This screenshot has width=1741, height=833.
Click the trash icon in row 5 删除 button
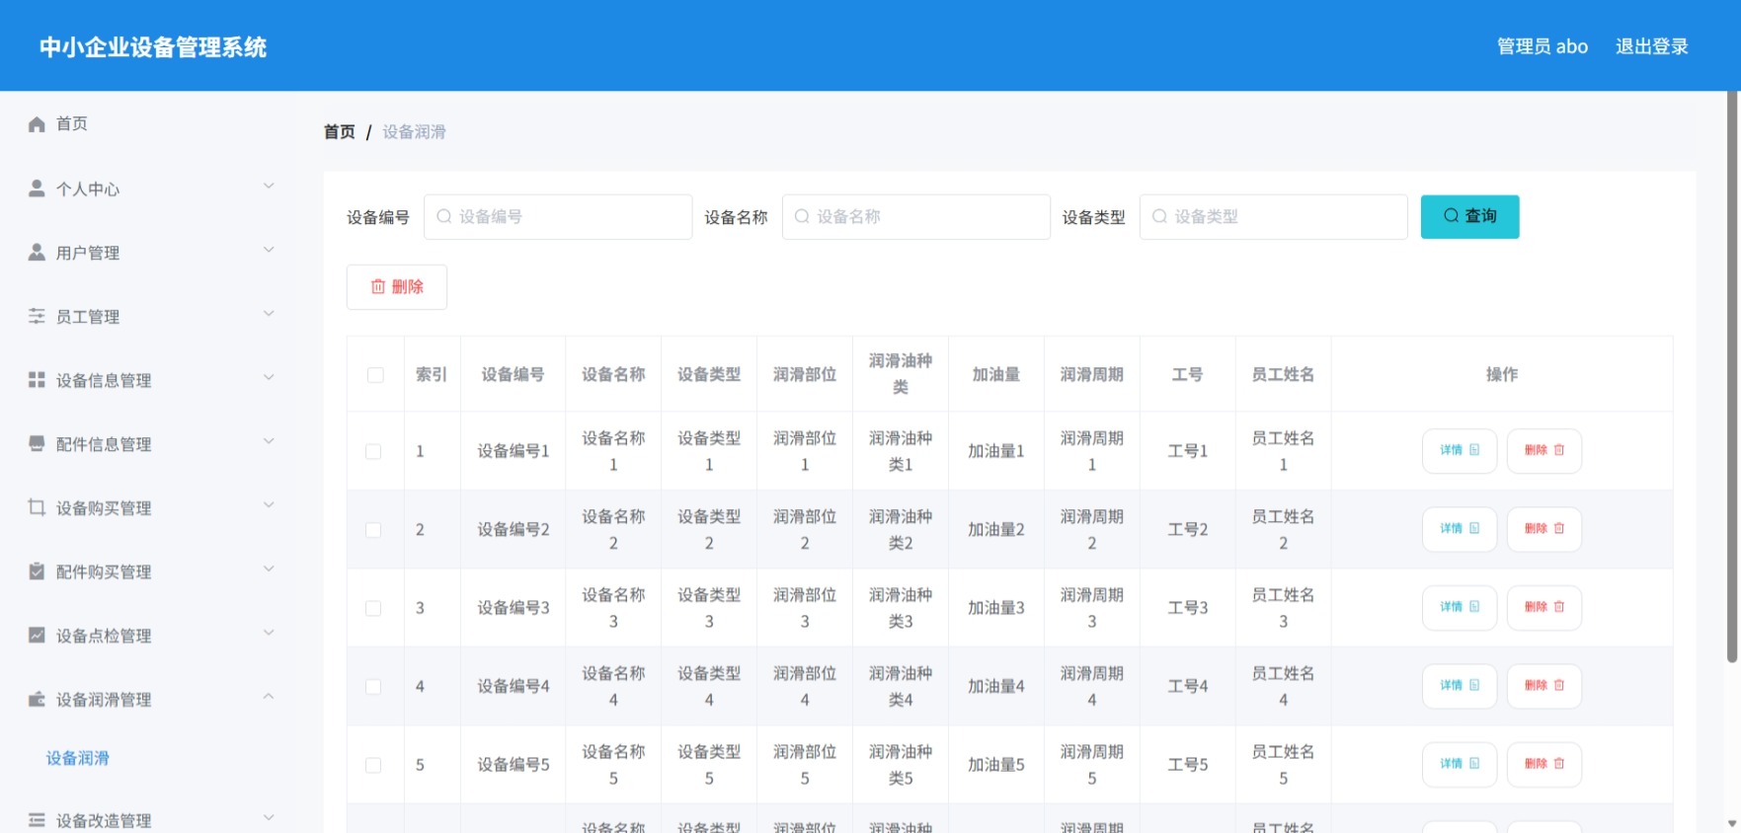1559,764
